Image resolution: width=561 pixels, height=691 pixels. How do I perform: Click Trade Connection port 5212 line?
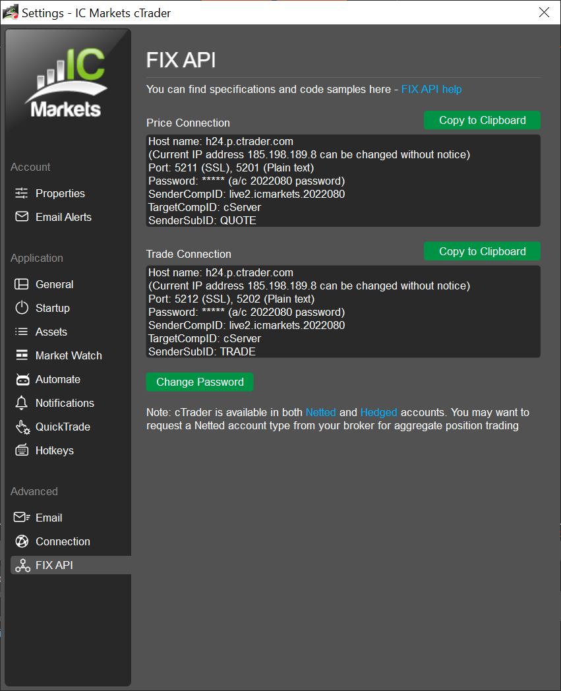point(231,299)
